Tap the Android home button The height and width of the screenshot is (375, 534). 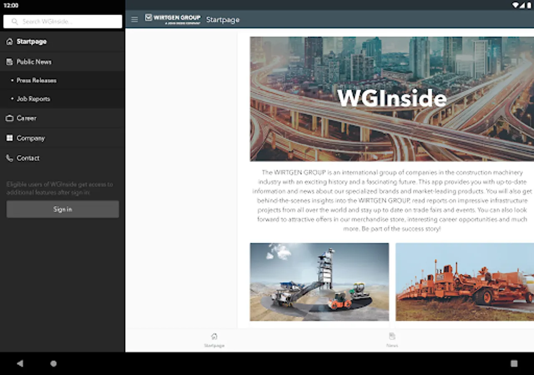53,363
